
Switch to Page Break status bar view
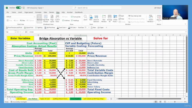(x=165, y=102)
